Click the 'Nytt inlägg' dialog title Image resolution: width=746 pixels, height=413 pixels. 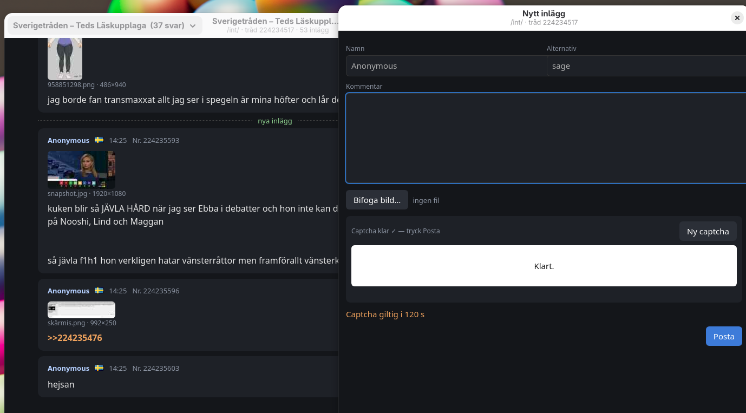coord(544,14)
